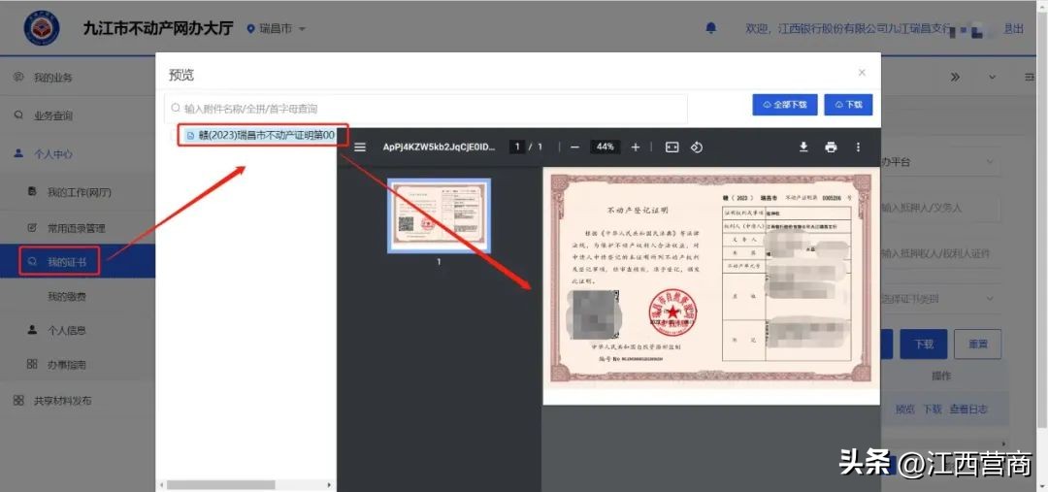The image size is (1048, 492).
Task: Click the horizontal scrollbar in the attachment list
Action: [x=220, y=484]
